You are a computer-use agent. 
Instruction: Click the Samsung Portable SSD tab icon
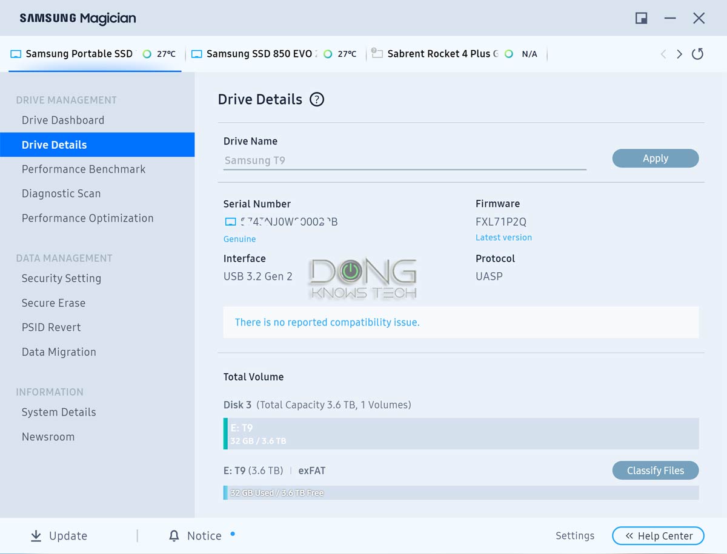pyautogui.click(x=16, y=54)
